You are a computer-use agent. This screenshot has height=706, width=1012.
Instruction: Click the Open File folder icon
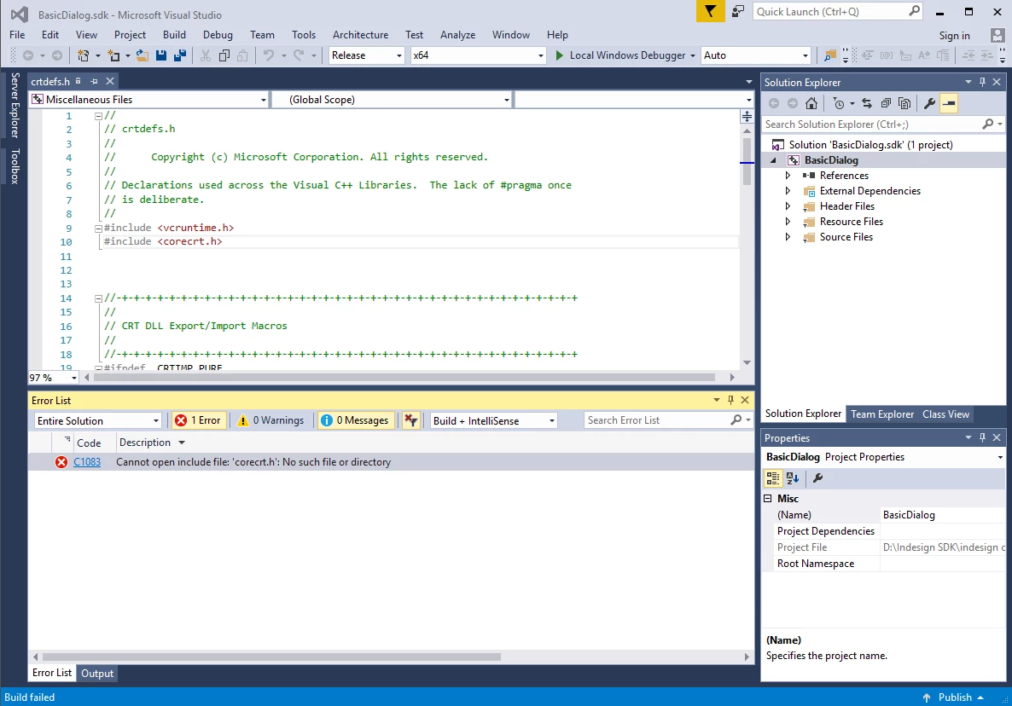[x=142, y=55]
